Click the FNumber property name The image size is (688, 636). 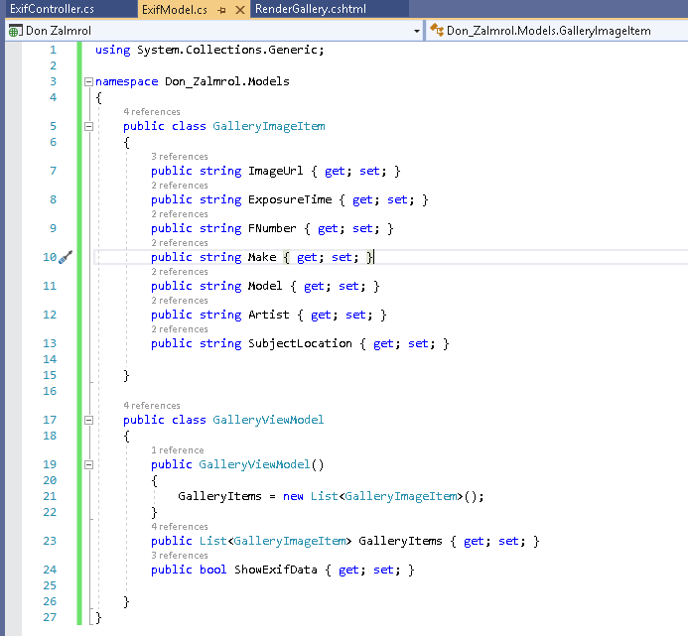click(x=272, y=228)
